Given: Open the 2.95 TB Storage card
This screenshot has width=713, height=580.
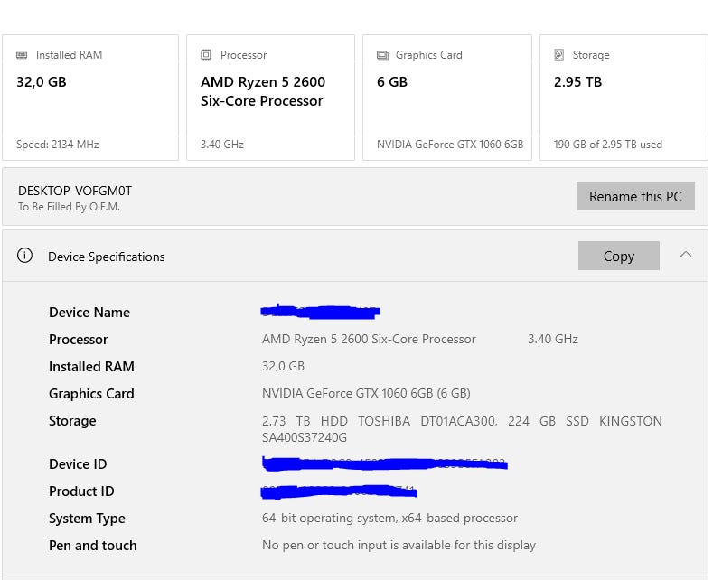Looking at the screenshot, I should 624,98.
